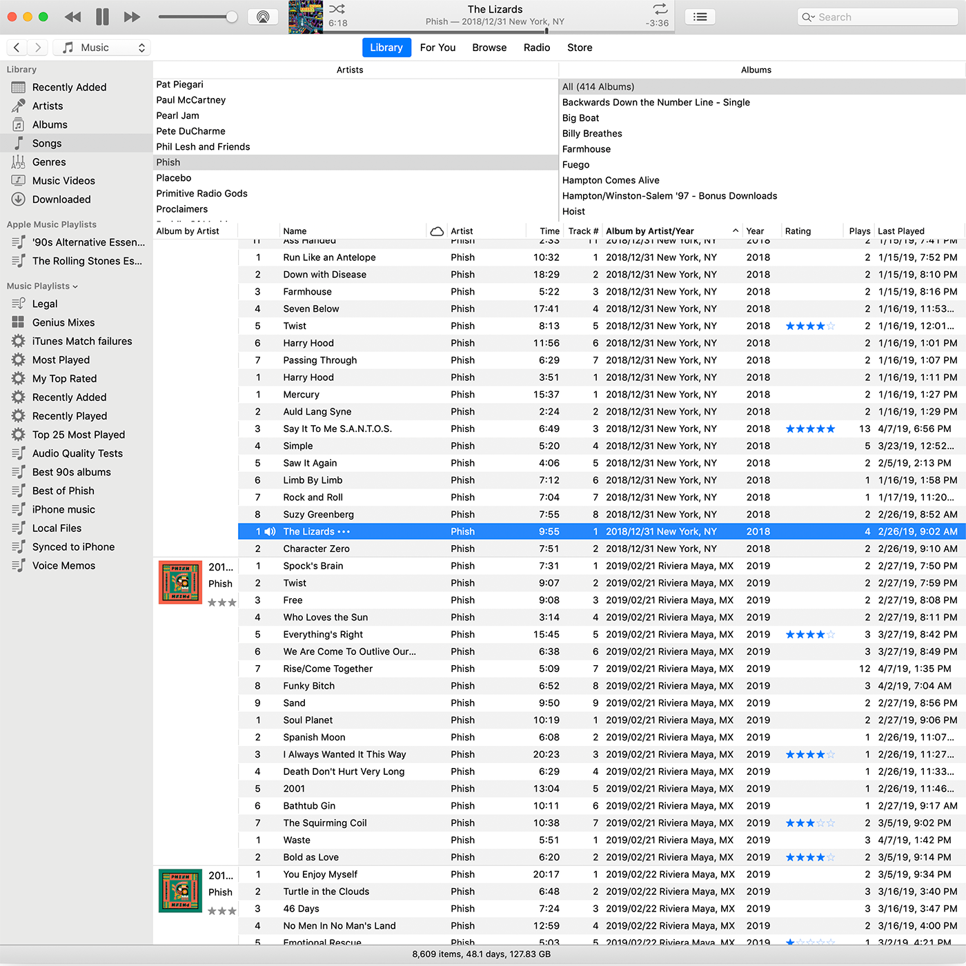Click the 2019/02/21 Riviera Maya album artwork
This screenshot has height=966, width=966.
click(180, 582)
